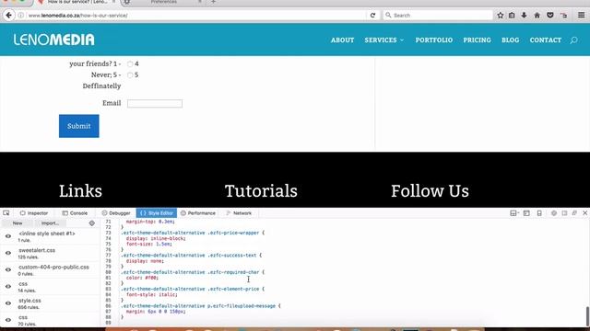The width and height of the screenshot is (590, 331).
Task: Switch to the Preferences browser tab
Action: [x=164, y=2]
